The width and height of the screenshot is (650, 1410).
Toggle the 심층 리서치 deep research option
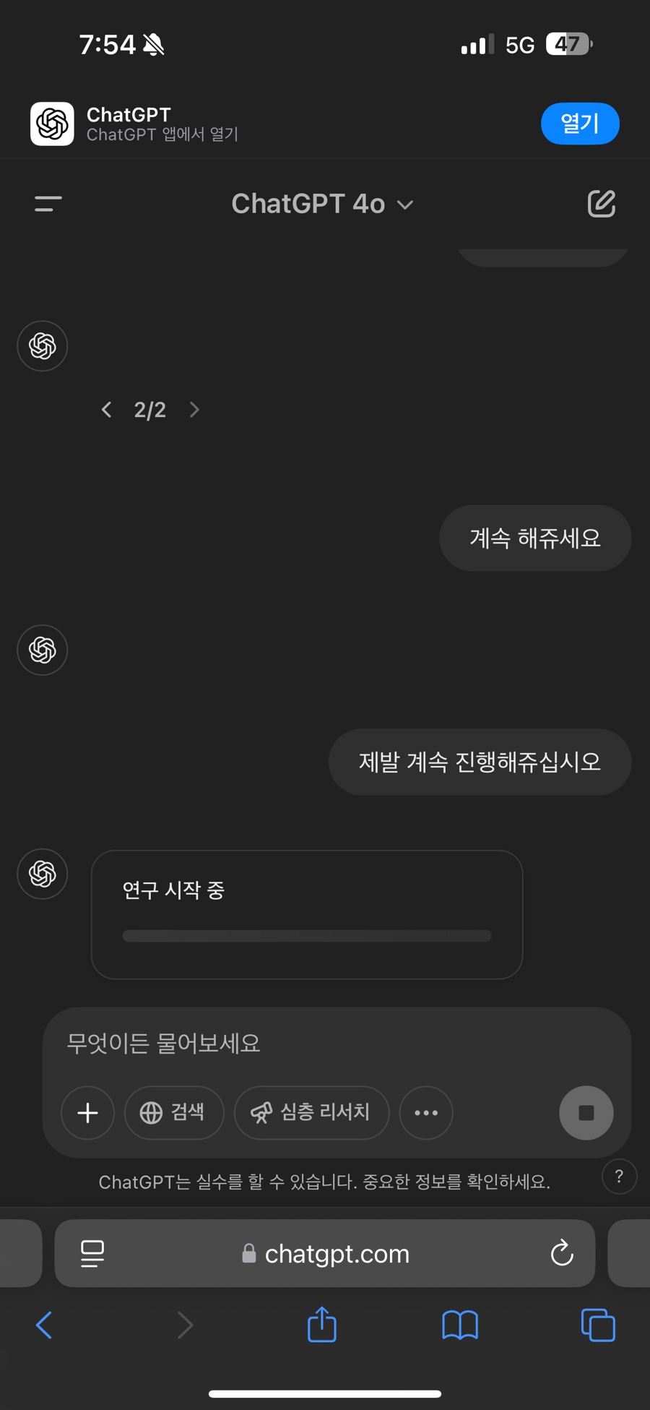pyautogui.click(x=311, y=1112)
